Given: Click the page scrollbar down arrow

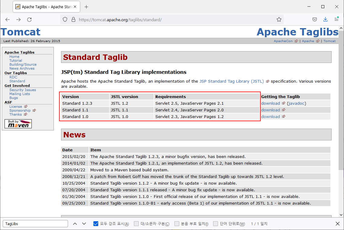Looking at the screenshot, I should pos(341,215).
